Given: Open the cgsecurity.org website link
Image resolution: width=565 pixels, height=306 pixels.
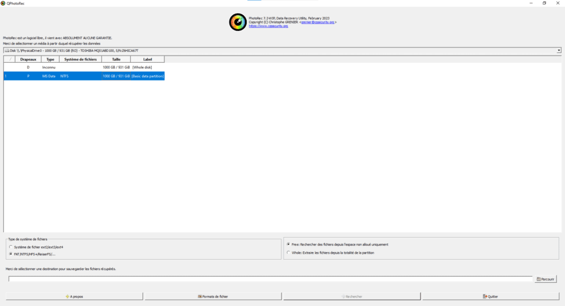Looking at the screenshot, I should (268, 26).
